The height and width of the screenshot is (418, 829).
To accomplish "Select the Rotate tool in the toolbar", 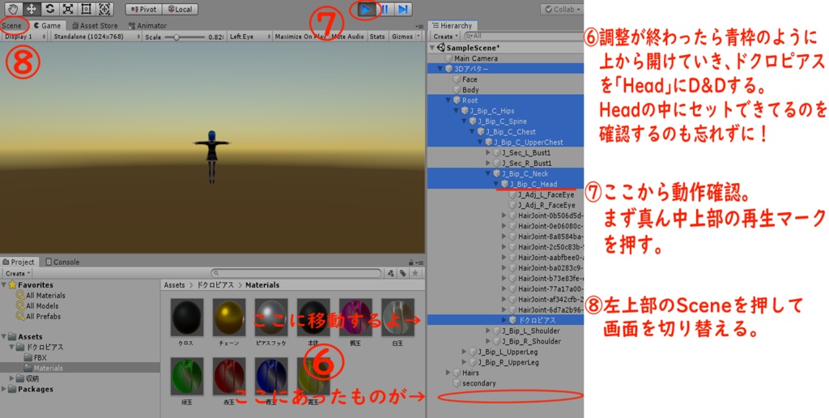I will pyautogui.click(x=49, y=8).
